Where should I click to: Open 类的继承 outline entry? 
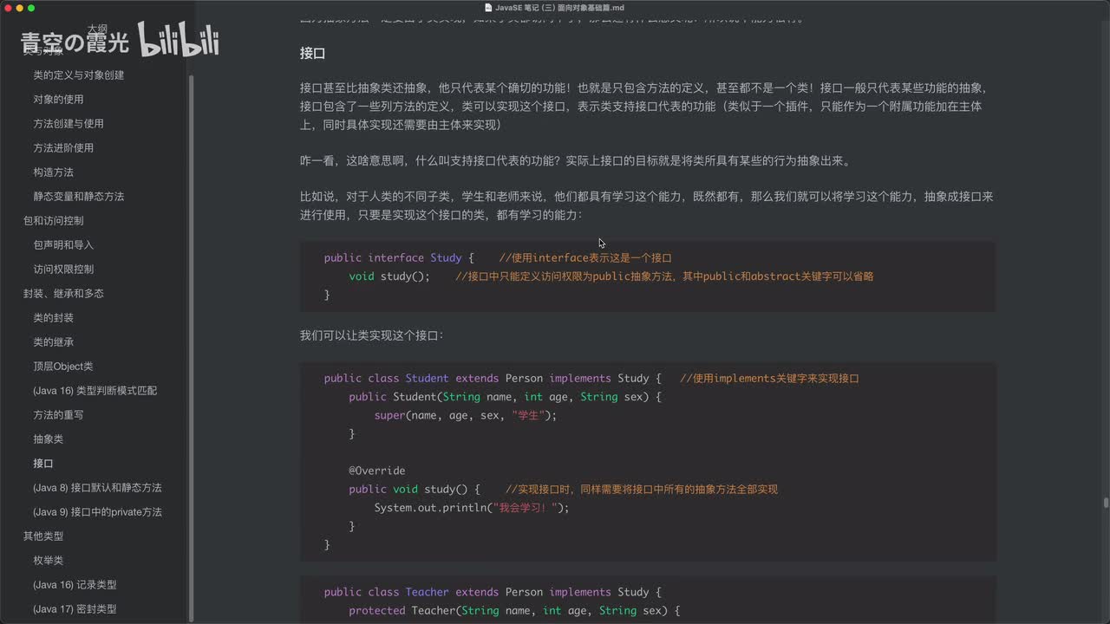[x=53, y=342]
